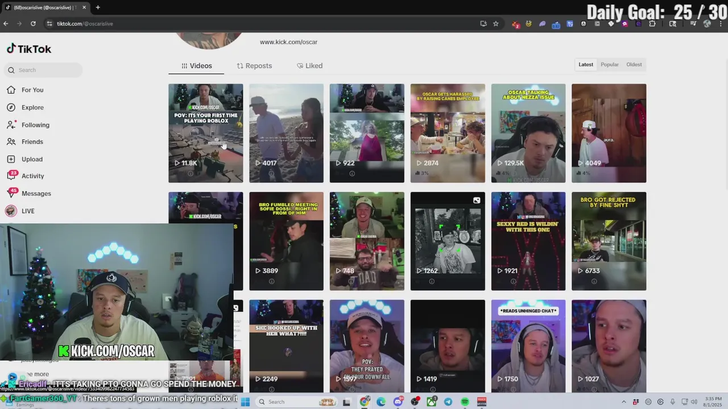This screenshot has height=409, width=728.
Task: Click the TikTok logo in sidebar
Action: click(29, 49)
